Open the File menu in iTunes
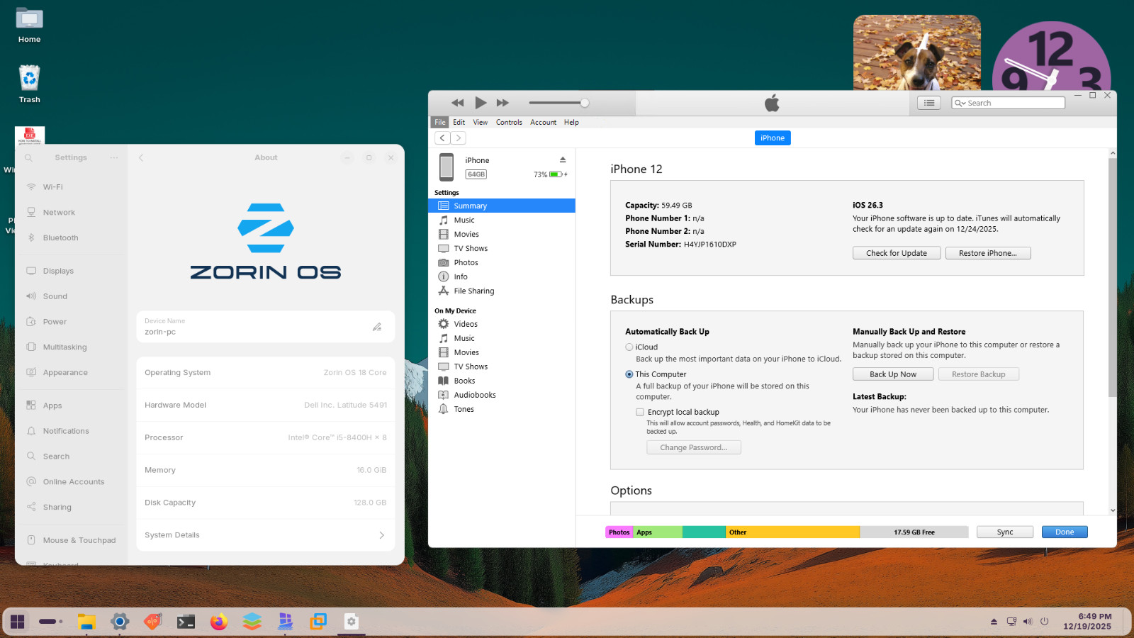Viewport: 1134px width, 638px height. coord(440,122)
